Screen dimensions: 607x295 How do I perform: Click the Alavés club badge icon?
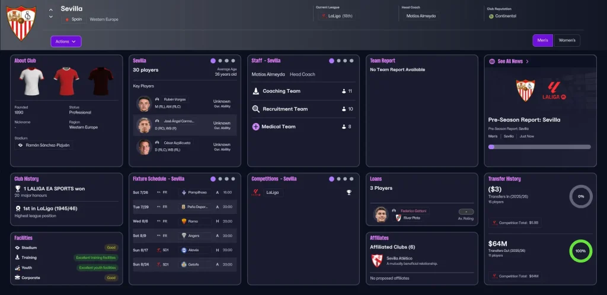tap(184, 250)
